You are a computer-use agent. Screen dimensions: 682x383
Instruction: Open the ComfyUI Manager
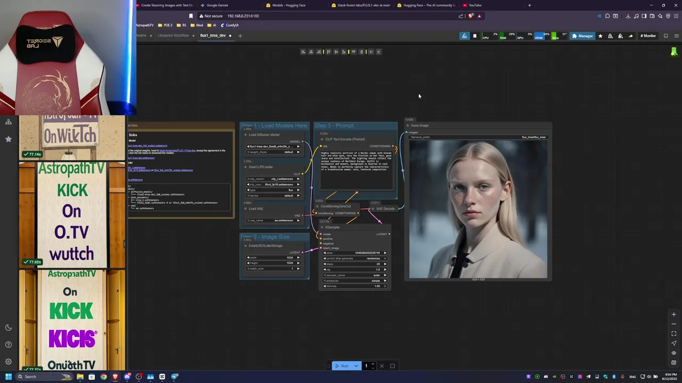[x=582, y=36]
